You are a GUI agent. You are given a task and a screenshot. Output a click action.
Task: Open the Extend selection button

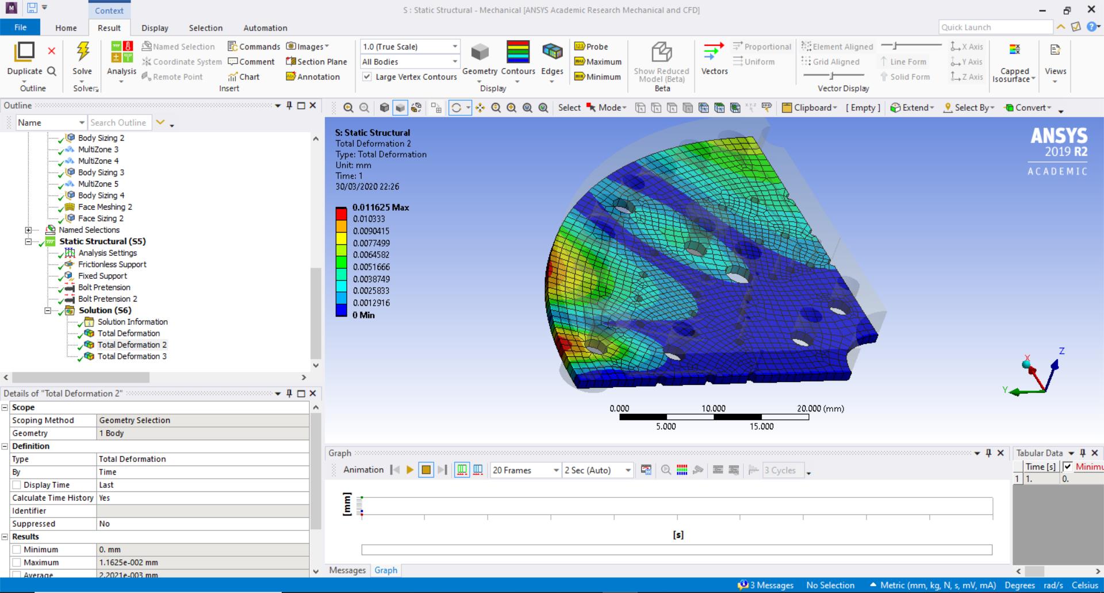click(912, 107)
